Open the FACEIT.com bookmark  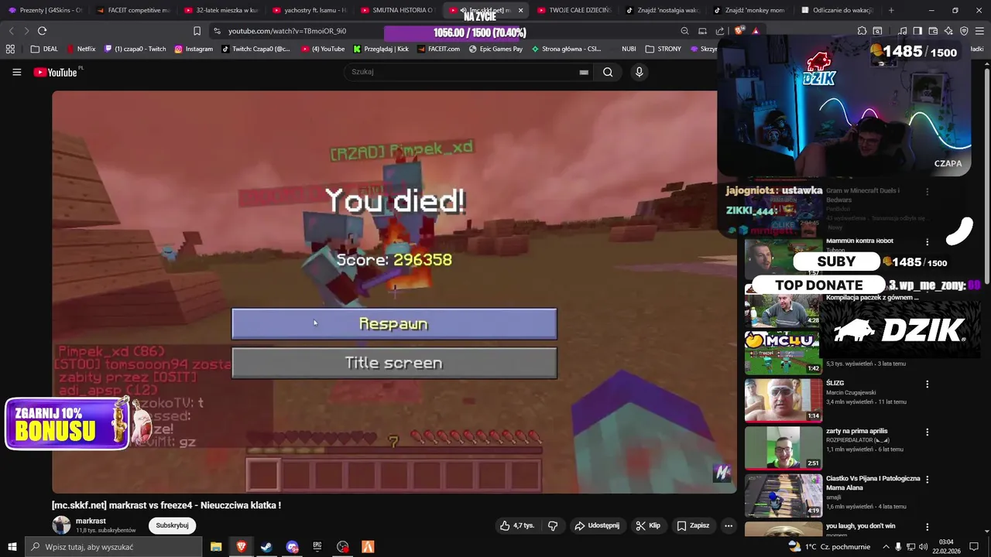coord(438,49)
